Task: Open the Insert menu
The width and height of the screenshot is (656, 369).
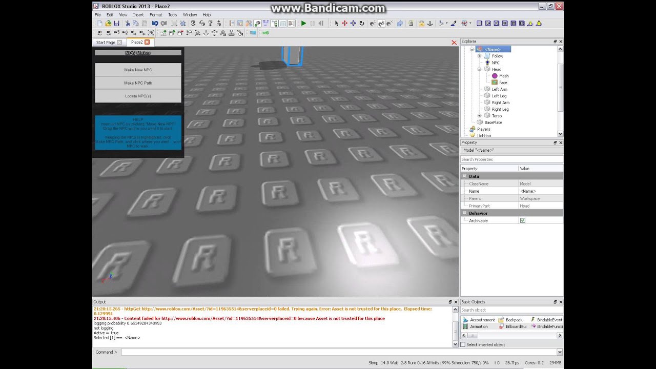Action: pyautogui.click(x=138, y=15)
